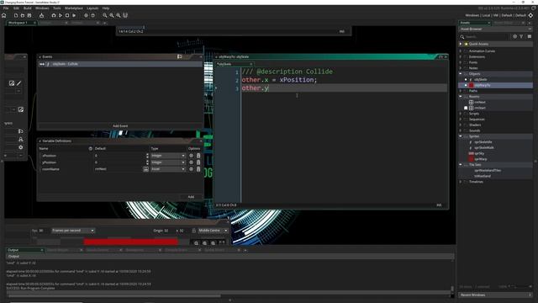This screenshot has height=303, width=538.
Task: Open Type dropdown for roomName variable
Action: [168, 169]
